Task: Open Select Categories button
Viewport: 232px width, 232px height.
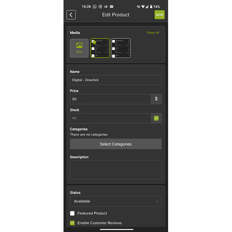Action: coord(116,144)
